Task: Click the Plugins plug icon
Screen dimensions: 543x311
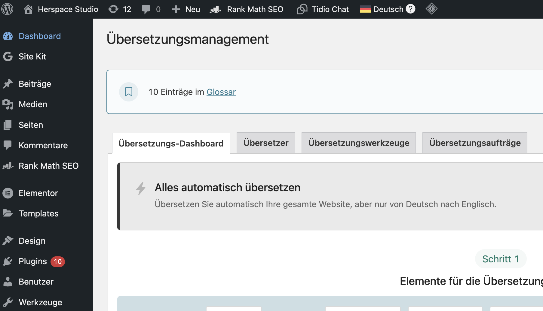Action: [8, 261]
